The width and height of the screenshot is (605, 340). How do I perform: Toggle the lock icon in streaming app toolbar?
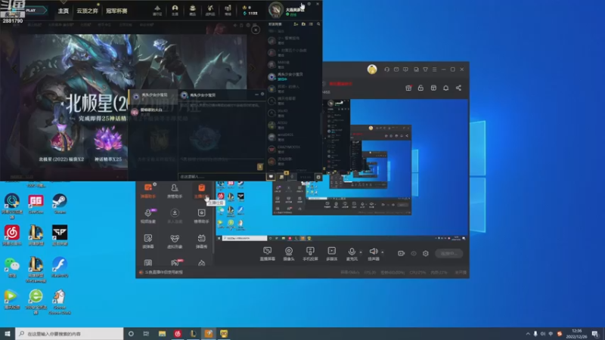pos(420,88)
